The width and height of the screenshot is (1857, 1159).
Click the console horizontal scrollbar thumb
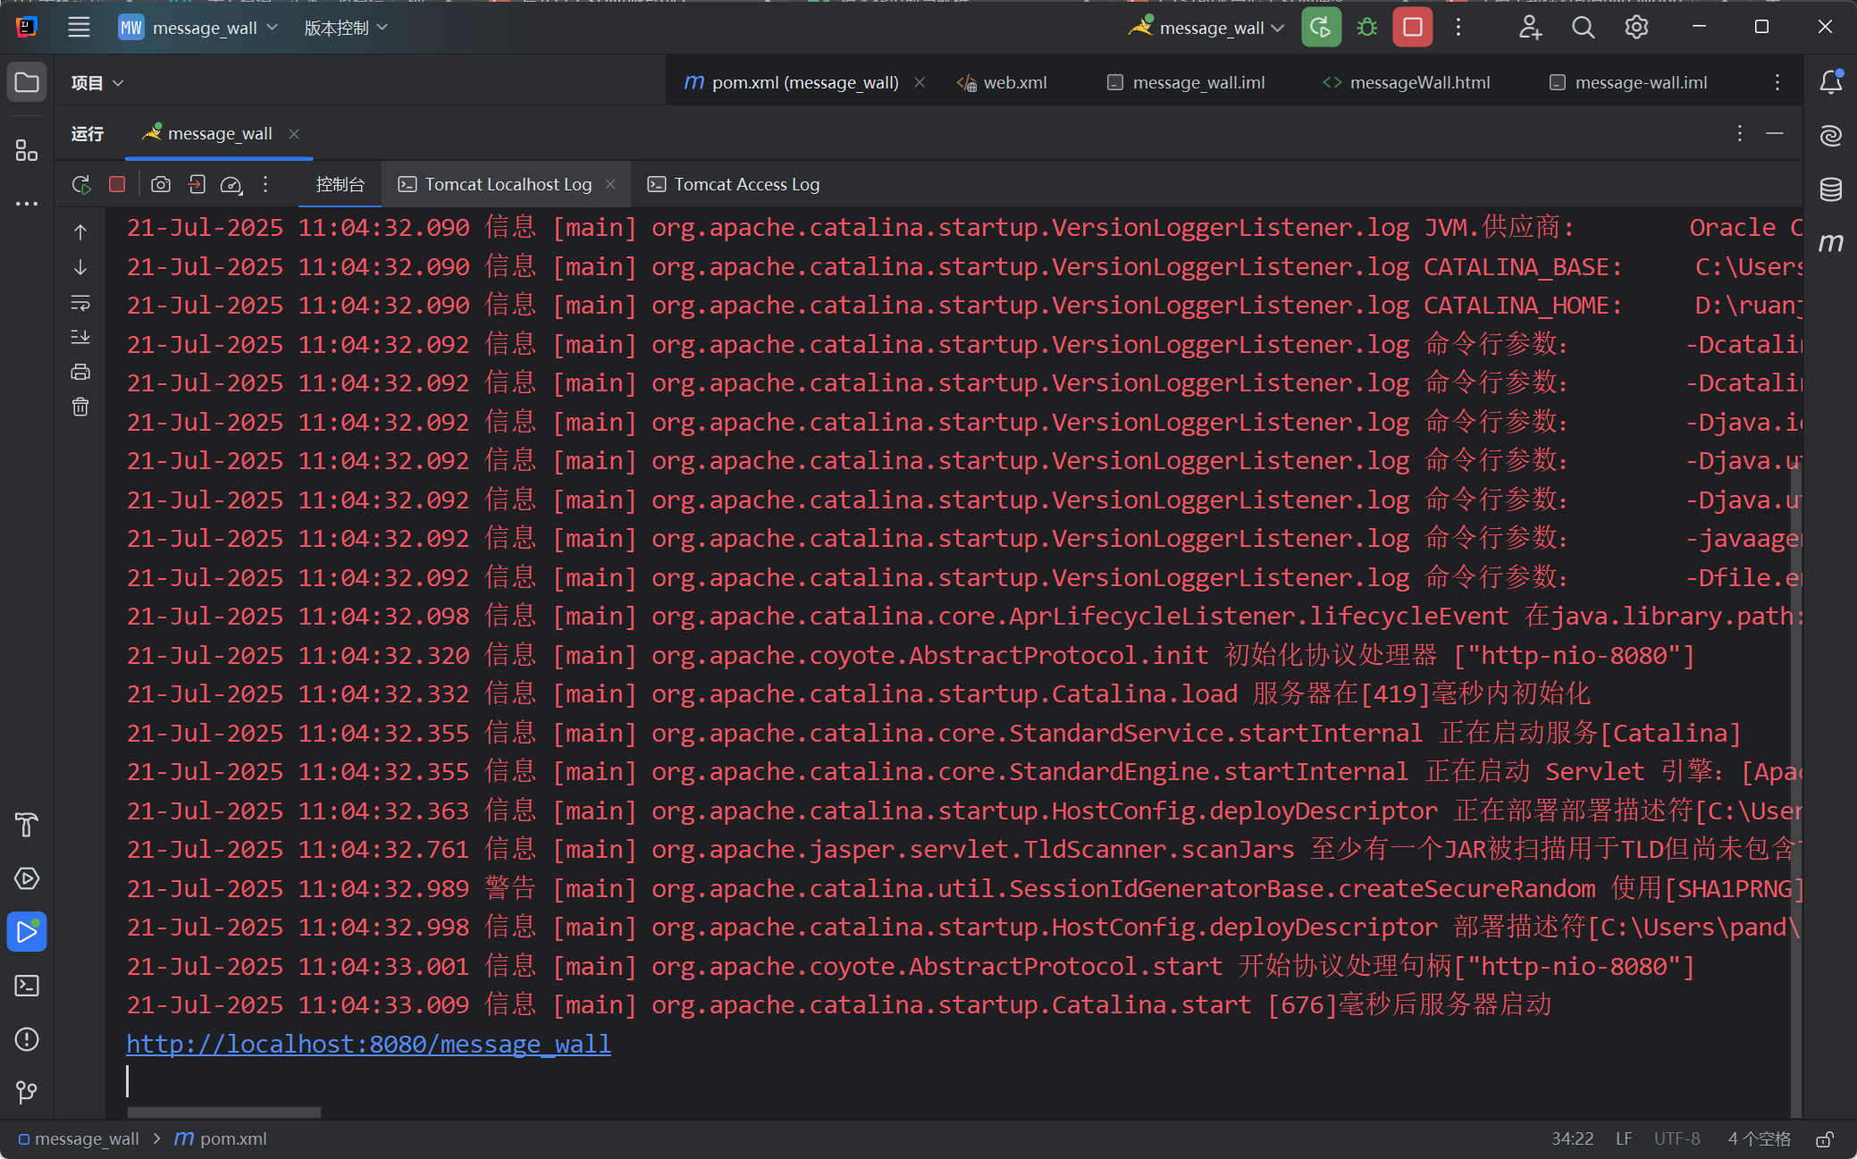tap(223, 1113)
